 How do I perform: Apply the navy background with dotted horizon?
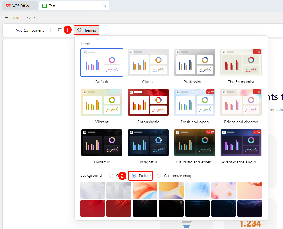[197, 208]
